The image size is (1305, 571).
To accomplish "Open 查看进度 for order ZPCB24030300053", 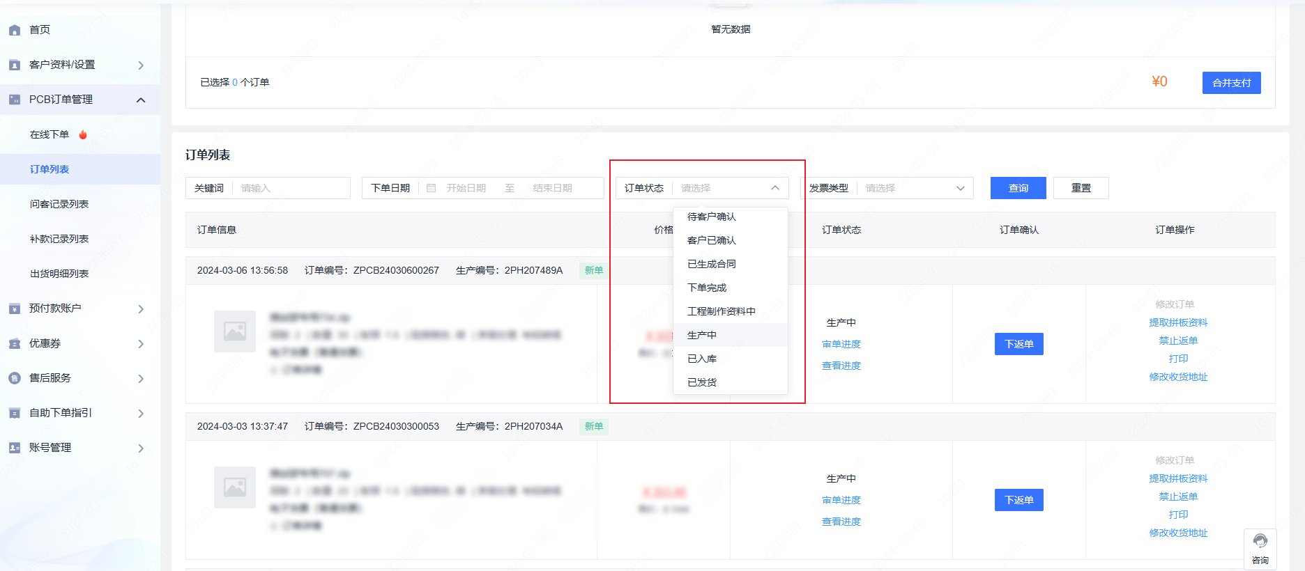I will click(841, 522).
